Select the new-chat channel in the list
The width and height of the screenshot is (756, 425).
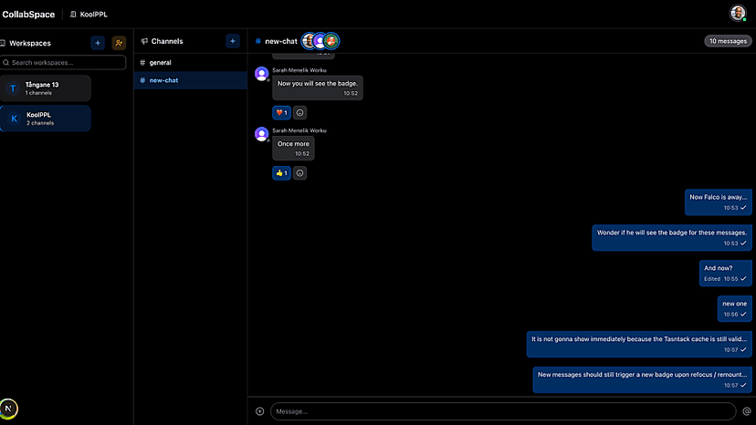pos(163,80)
